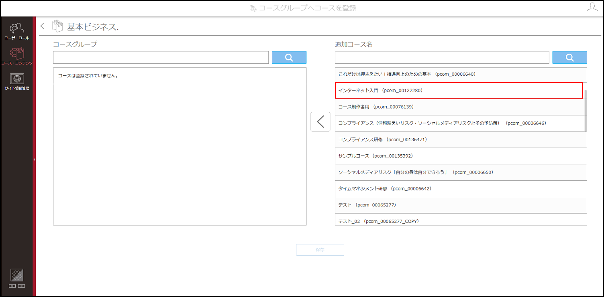Click the left arrow below the gear icon
This screenshot has width=604, height=297.
point(12,286)
